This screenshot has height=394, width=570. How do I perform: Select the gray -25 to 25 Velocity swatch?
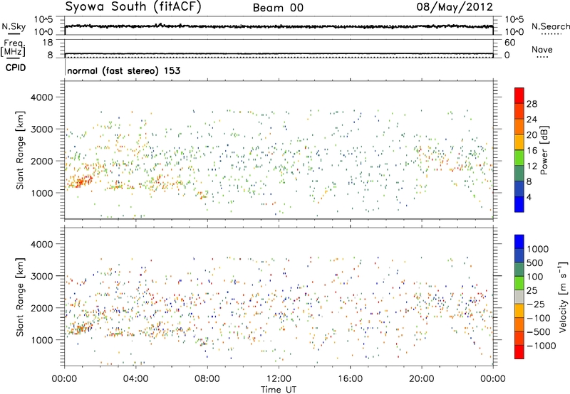coord(519,297)
